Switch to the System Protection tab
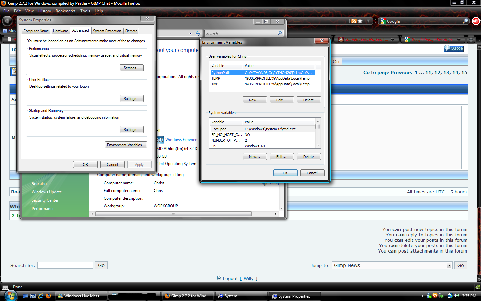 (x=107, y=31)
